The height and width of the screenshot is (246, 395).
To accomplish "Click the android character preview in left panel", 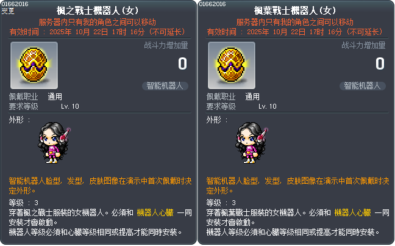I will point(54,143).
